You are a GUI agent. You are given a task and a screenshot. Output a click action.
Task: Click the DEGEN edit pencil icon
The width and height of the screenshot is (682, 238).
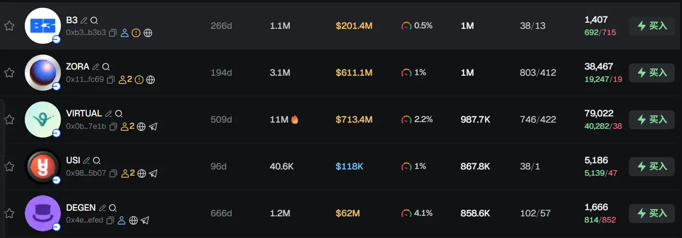(102, 208)
